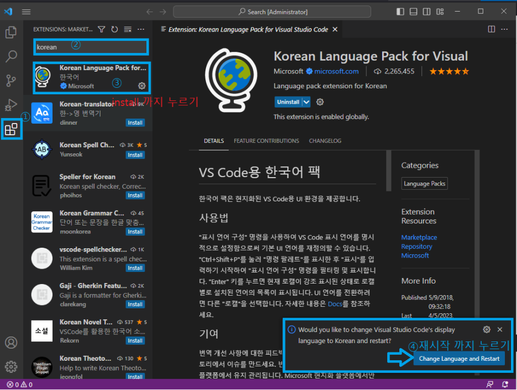This screenshot has height=390, width=517.
Task: Select the Language Packs category tag
Action: (x=424, y=184)
